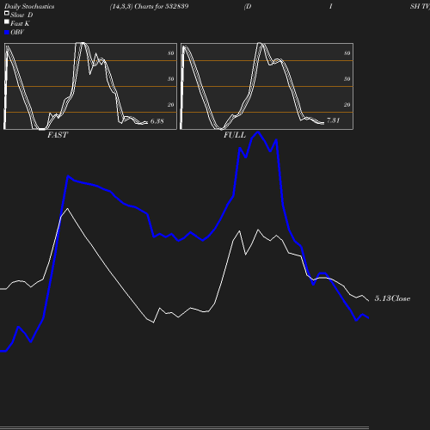The width and height of the screenshot is (430, 430).
Task: Open the FULL stochastic chart panel
Action: (x=267, y=86)
